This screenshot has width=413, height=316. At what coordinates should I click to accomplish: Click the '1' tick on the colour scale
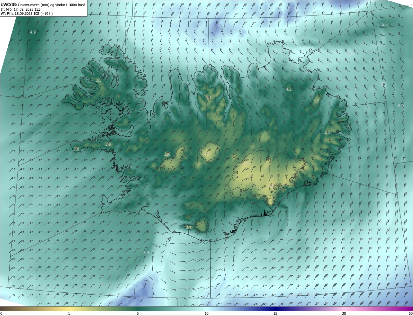coord(69,313)
